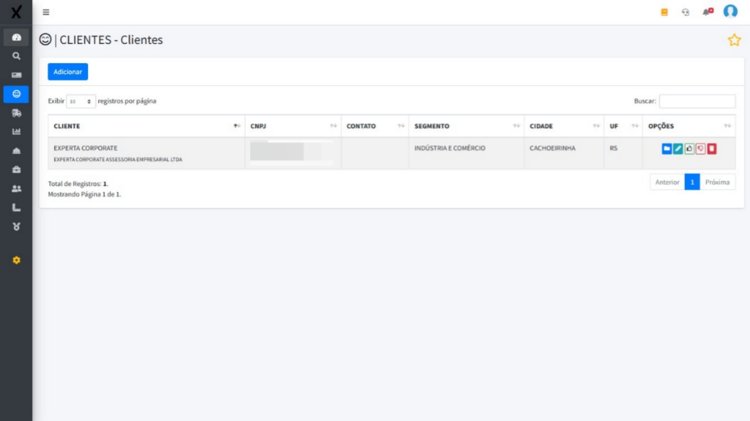Toggle the thumbs-up approval icon for the client
The width and height of the screenshot is (750, 421).
[690, 148]
